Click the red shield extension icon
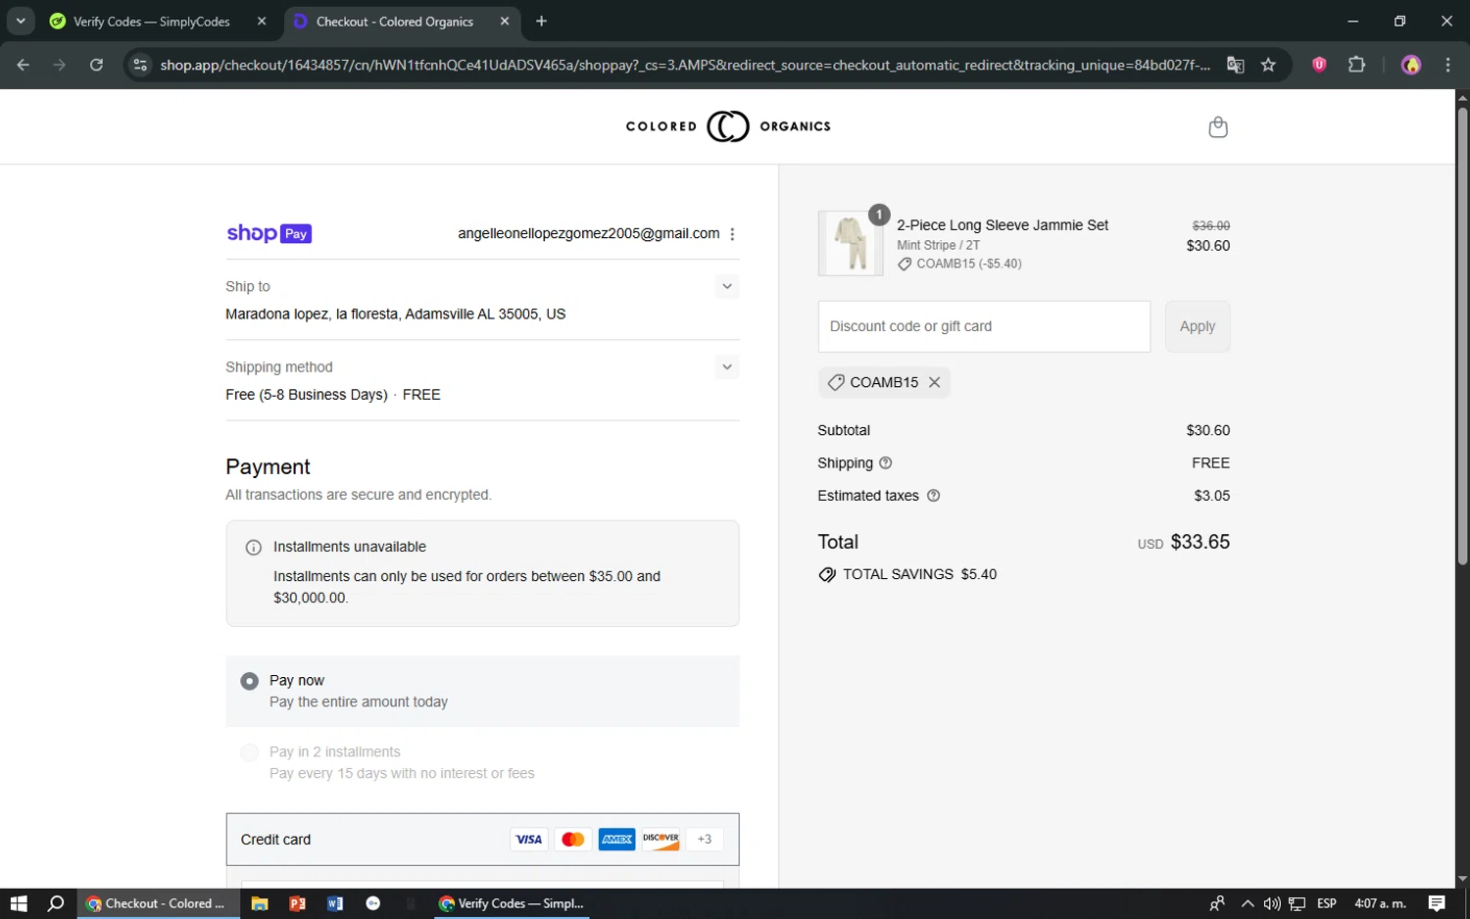Screen dimensions: 1470x919 (1319, 65)
